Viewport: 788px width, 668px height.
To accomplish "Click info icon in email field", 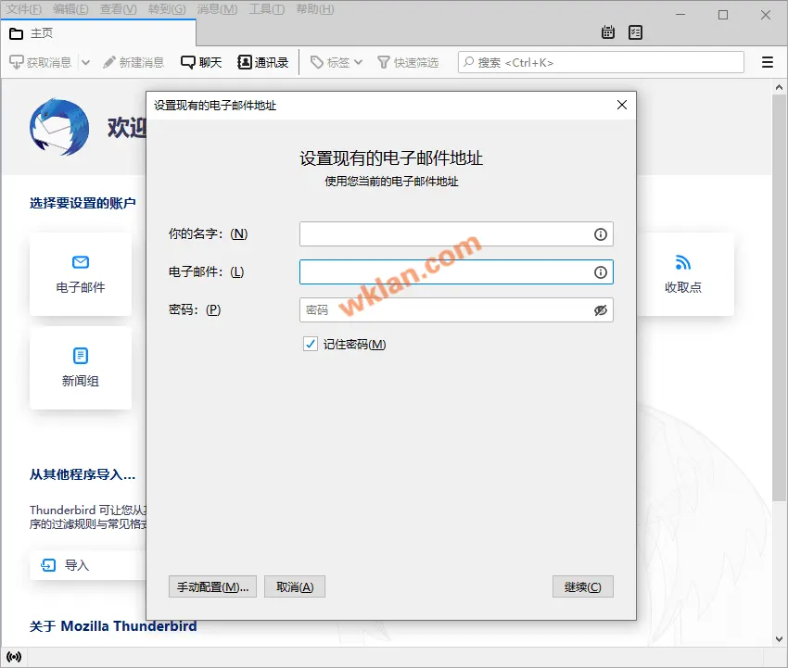I will coord(600,272).
